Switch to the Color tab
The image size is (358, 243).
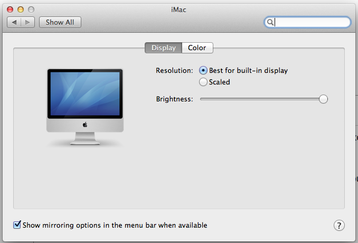tap(197, 48)
